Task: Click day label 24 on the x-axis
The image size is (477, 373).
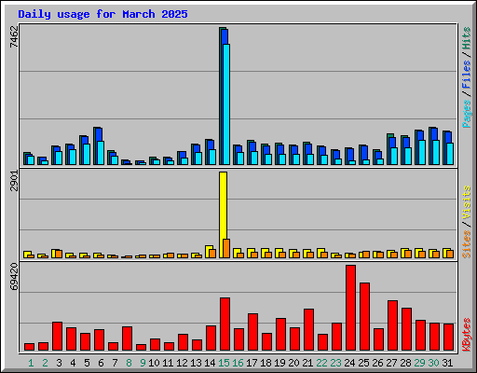Action: click(x=349, y=363)
